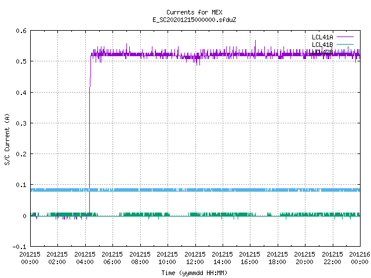The height and width of the screenshot is (278, 371).
Task: Click the 'S/C Current (A)' y-axis label
Action: pos(7,139)
